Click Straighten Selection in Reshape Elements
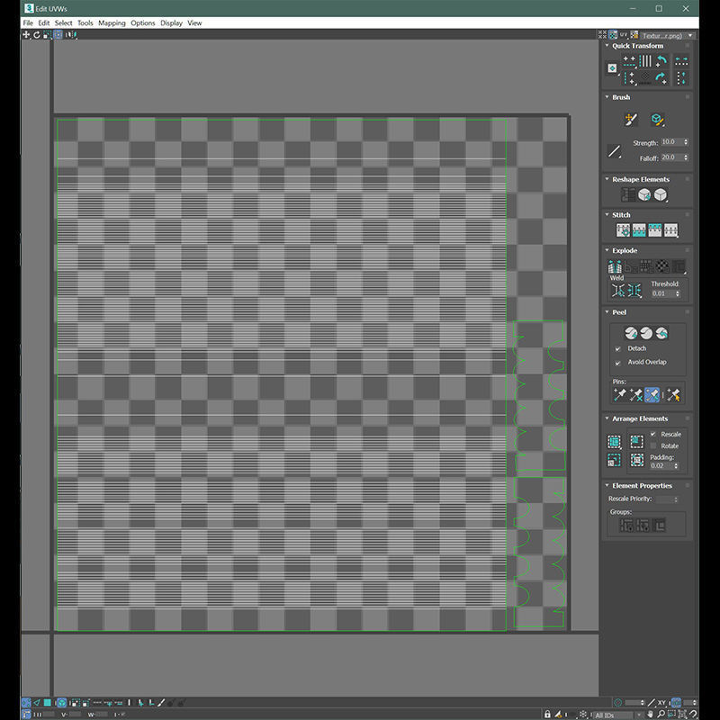720x720 pixels. pos(628,194)
